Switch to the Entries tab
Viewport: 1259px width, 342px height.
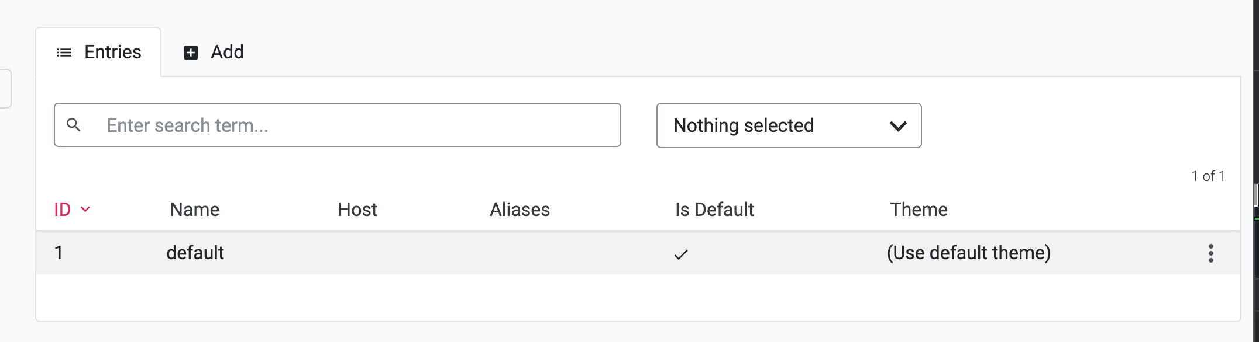pos(99,53)
